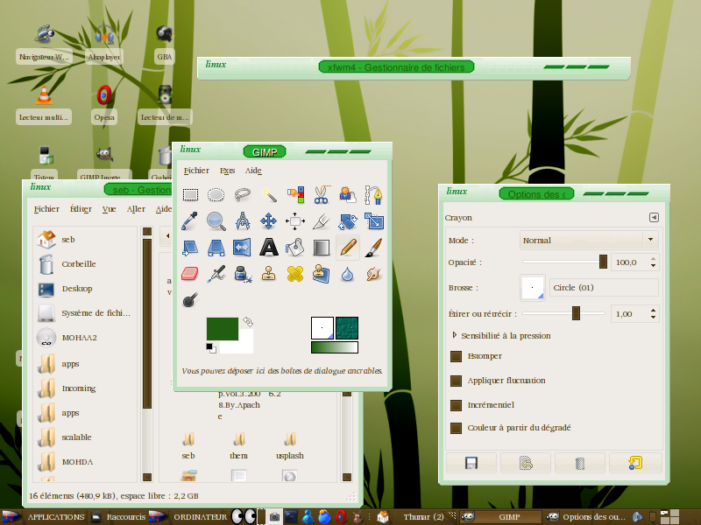This screenshot has width=701, height=525.
Task: Select the Zoom magnifier tool
Action: (216, 221)
